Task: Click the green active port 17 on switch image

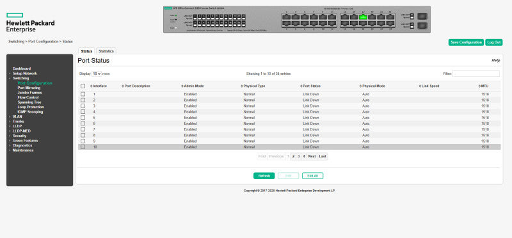Action: click(x=363, y=17)
